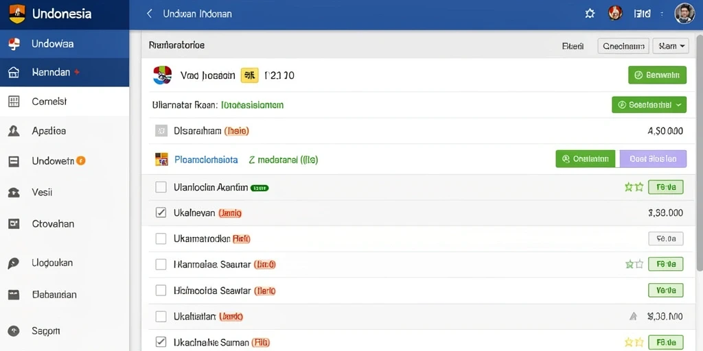Uncheck the Ukalnevan checkbox
Screen dimensions: 703x351
tap(161, 213)
